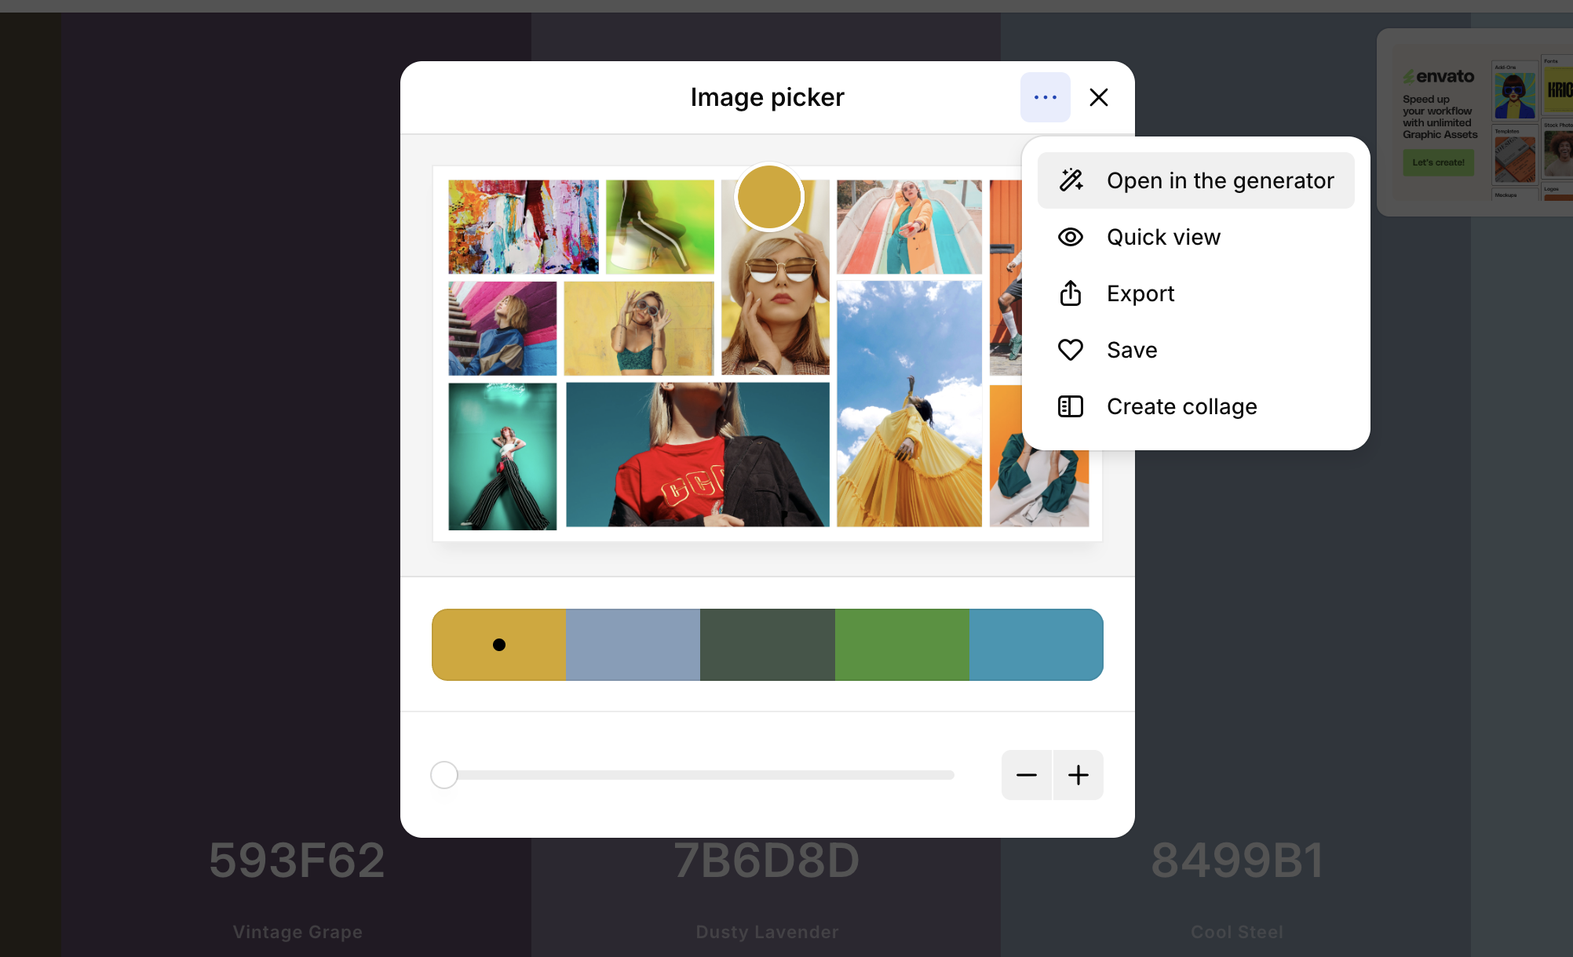This screenshot has width=1573, height=957.
Task: Select the dusty blue palette swatch
Action: click(x=633, y=645)
